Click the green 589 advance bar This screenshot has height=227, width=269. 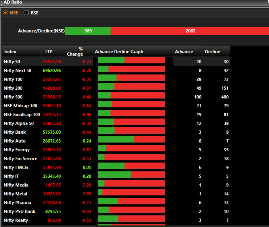[x=88, y=31]
